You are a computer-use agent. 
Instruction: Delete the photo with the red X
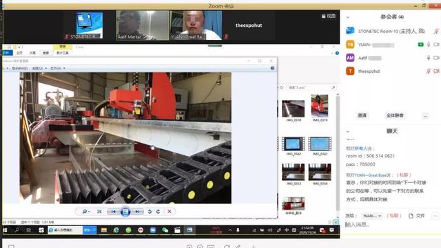[x=170, y=212]
